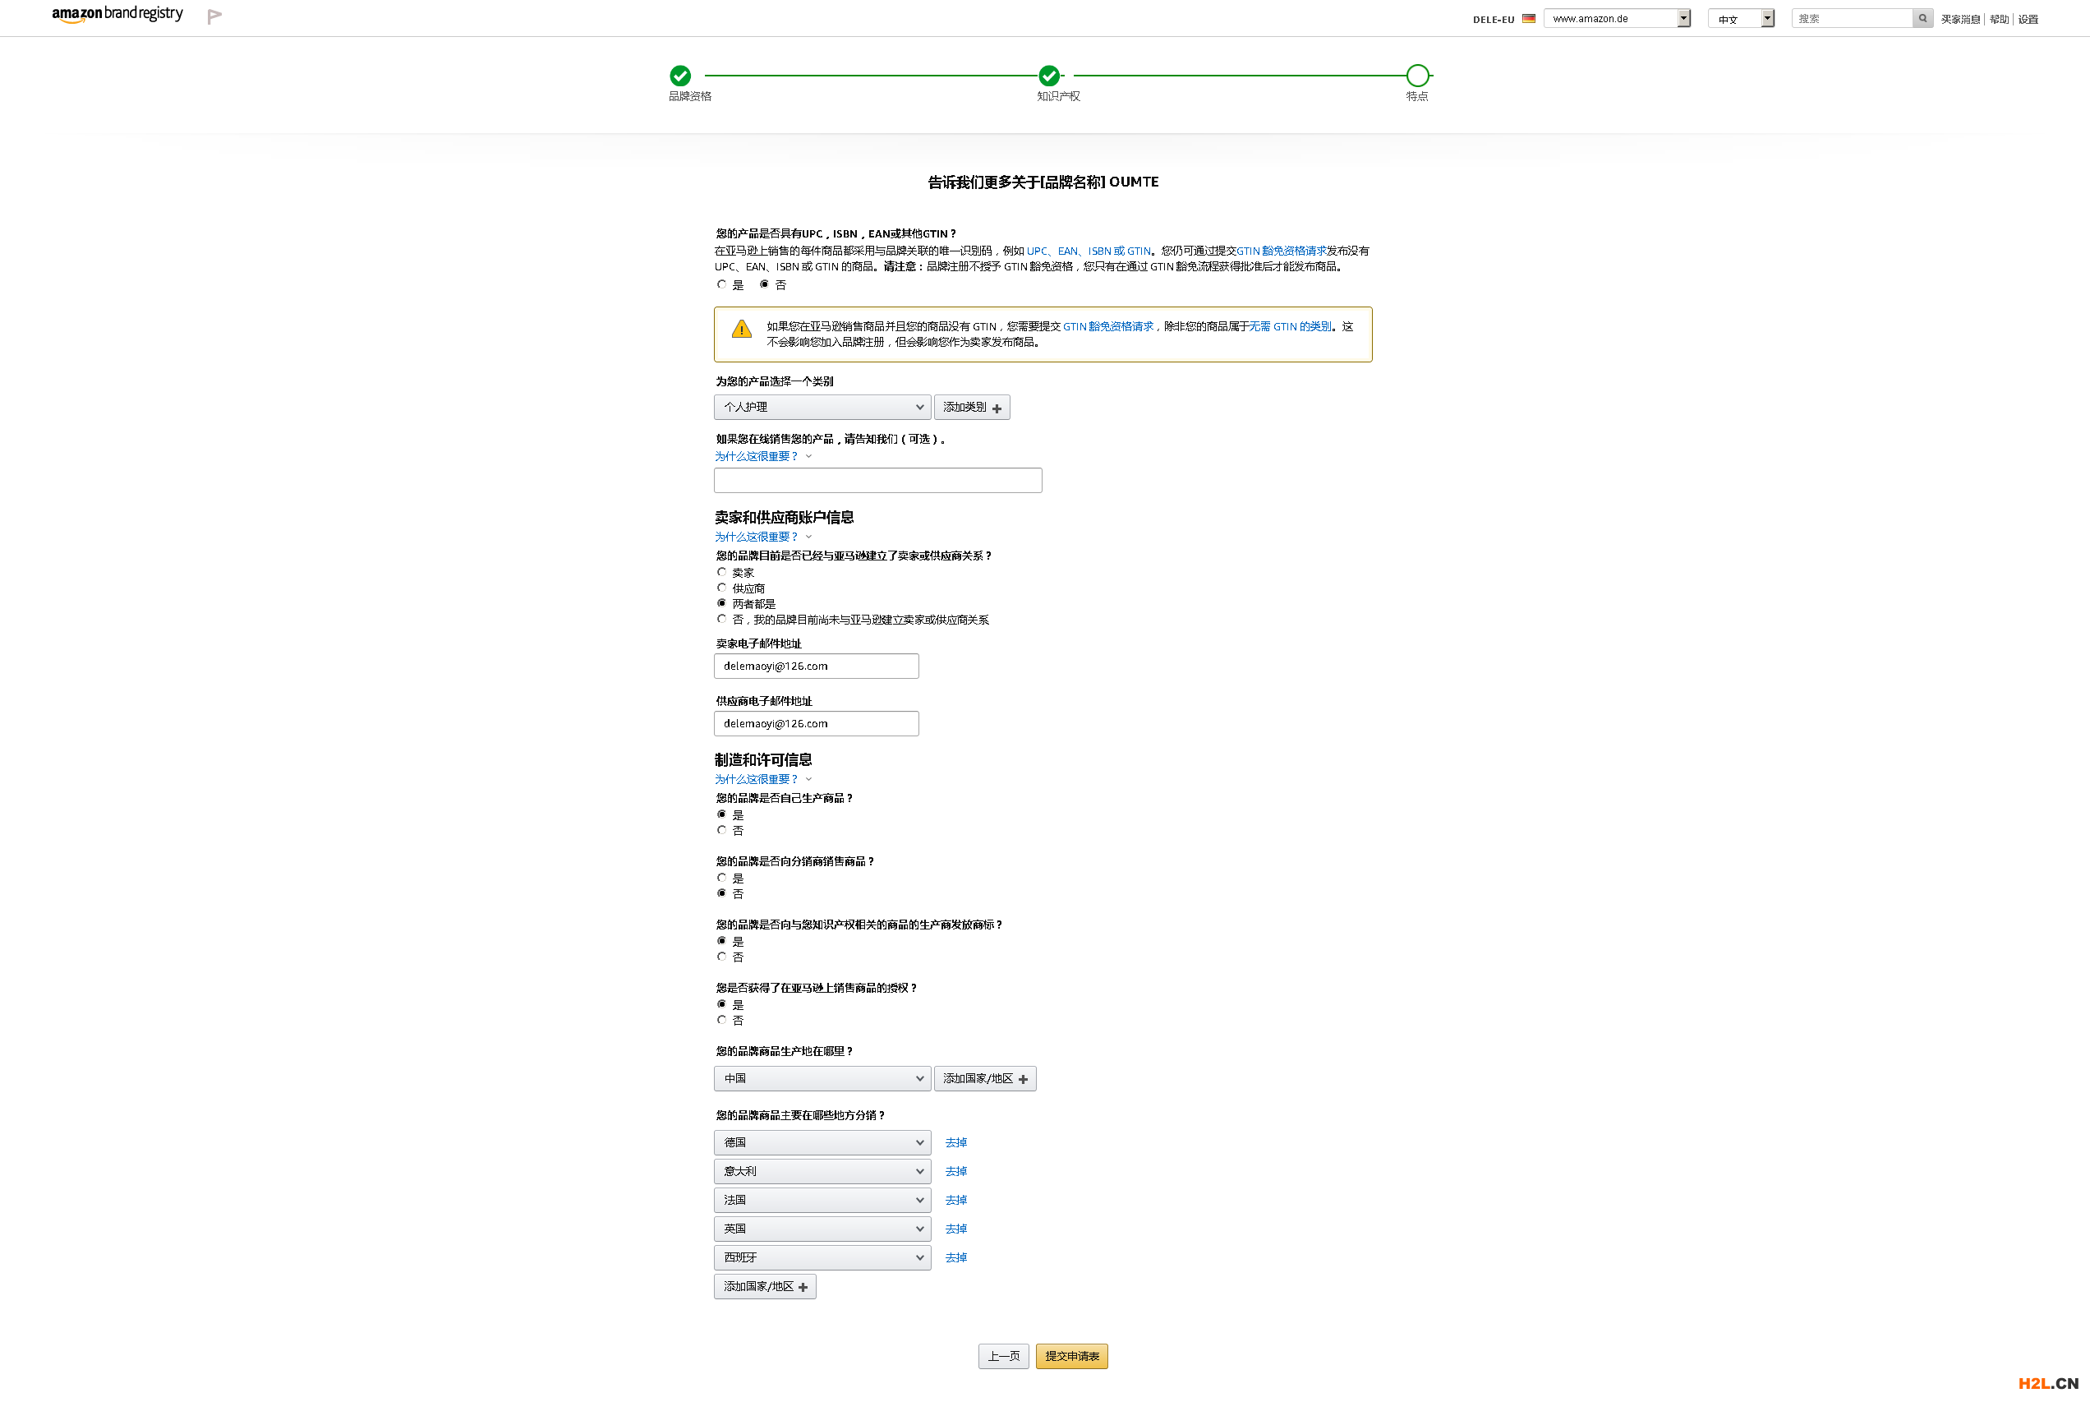Viewport: 2090px width, 1402px height.
Task: Open the 帮助 header link
Action: [2000, 19]
